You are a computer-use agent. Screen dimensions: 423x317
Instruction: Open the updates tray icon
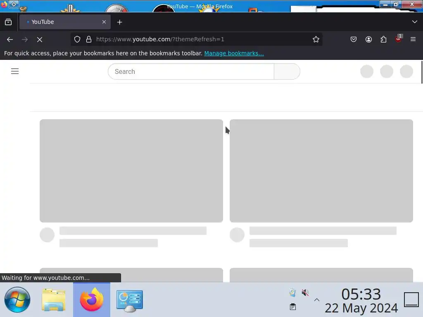(292, 293)
